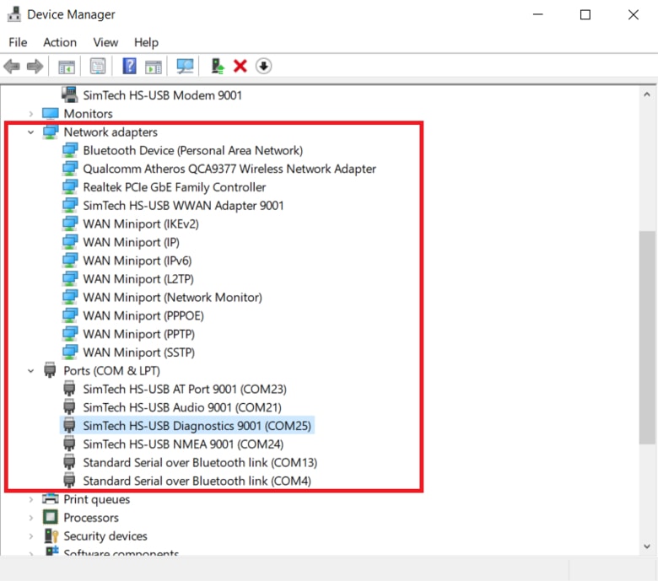Click the Print queues printer icon

pyautogui.click(x=51, y=498)
